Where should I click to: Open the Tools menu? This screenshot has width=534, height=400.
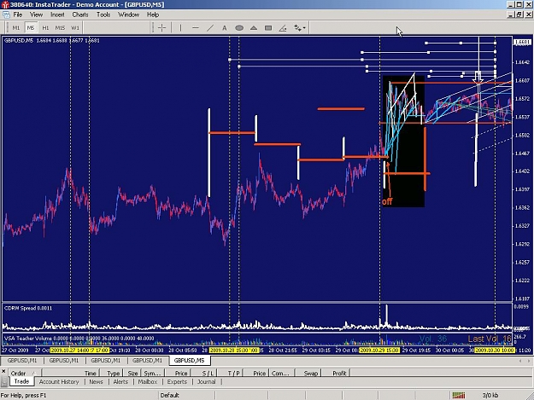pyautogui.click(x=103, y=14)
